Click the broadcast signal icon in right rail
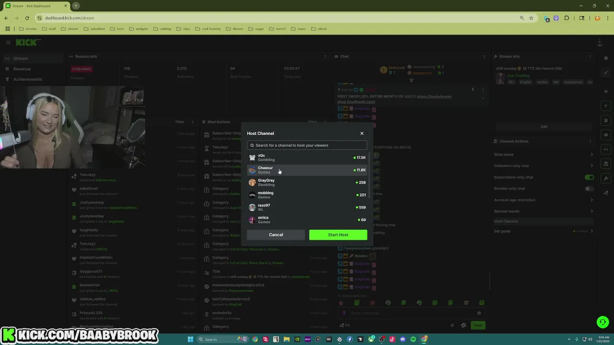The height and width of the screenshot is (345, 614). tap(606, 149)
